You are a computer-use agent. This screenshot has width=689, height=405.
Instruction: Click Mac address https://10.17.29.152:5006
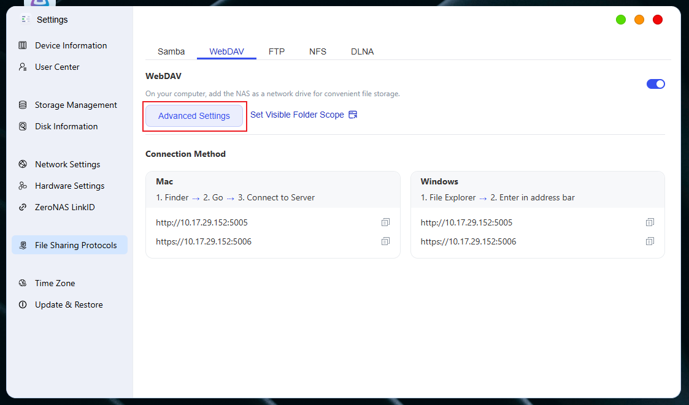[204, 241]
